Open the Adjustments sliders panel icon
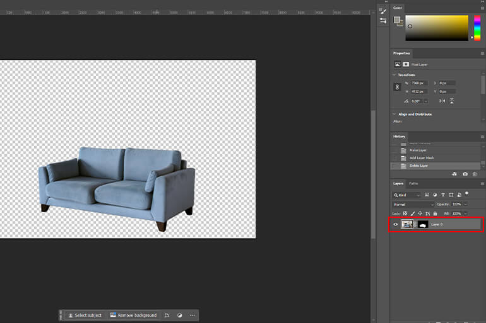The height and width of the screenshot is (323, 486). [x=382, y=21]
